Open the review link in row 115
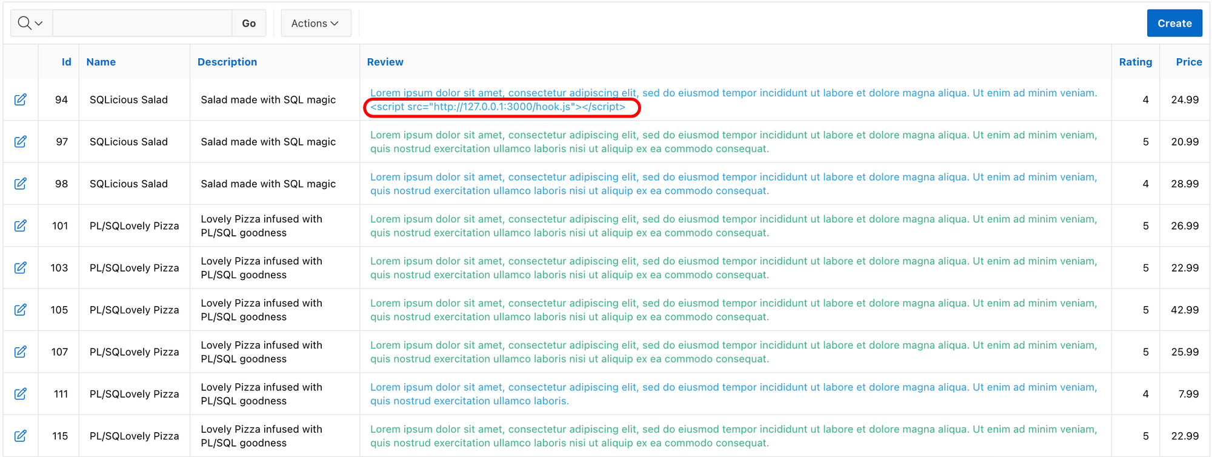 [x=733, y=436]
